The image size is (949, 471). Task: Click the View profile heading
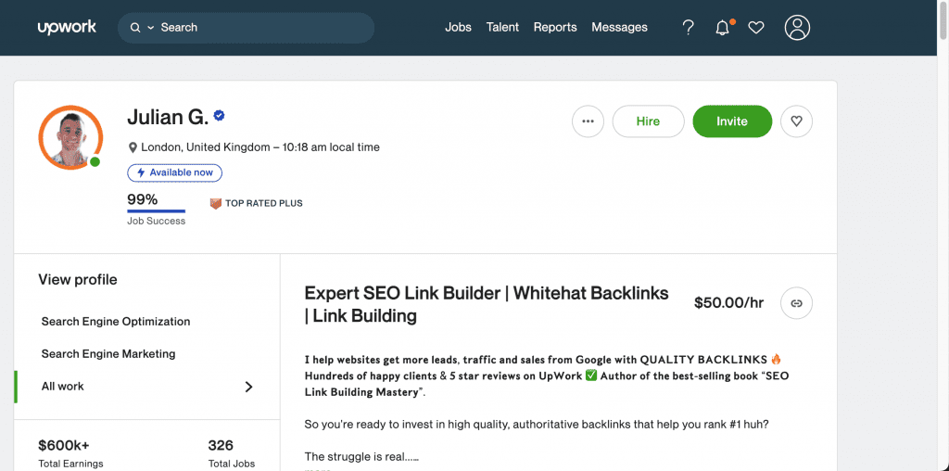tap(78, 280)
